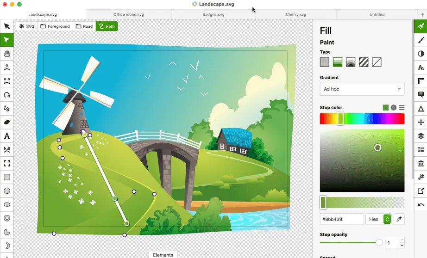The width and height of the screenshot is (427, 258).
Task: Open the Hex color format selector
Action: click(x=378, y=219)
